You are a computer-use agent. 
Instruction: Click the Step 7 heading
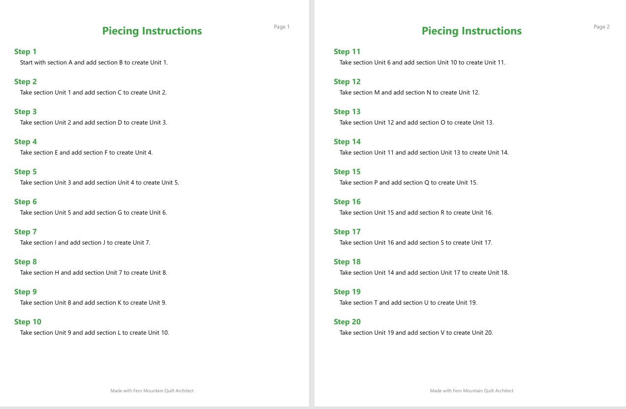tap(26, 232)
